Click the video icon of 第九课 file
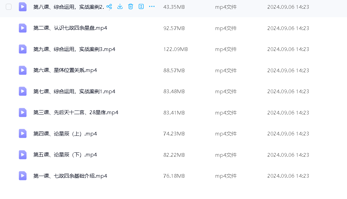Viewport: 347px width, 199px height. tap(23, 49)
